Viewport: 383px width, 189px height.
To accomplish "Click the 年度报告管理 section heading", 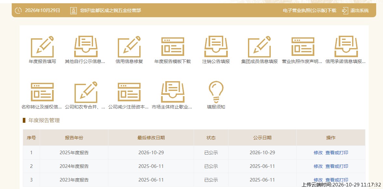I will pos(44,120).
